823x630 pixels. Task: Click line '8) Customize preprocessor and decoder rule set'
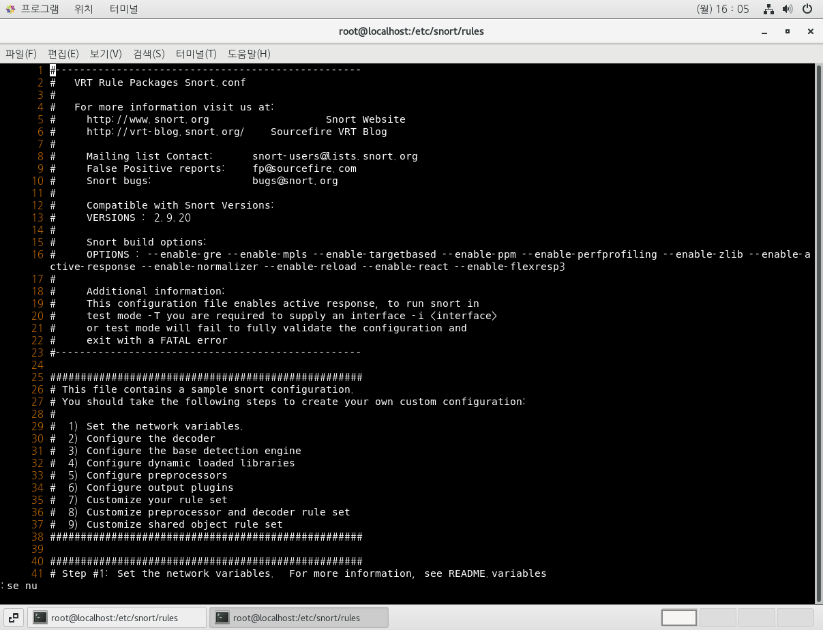pos(209,512)
